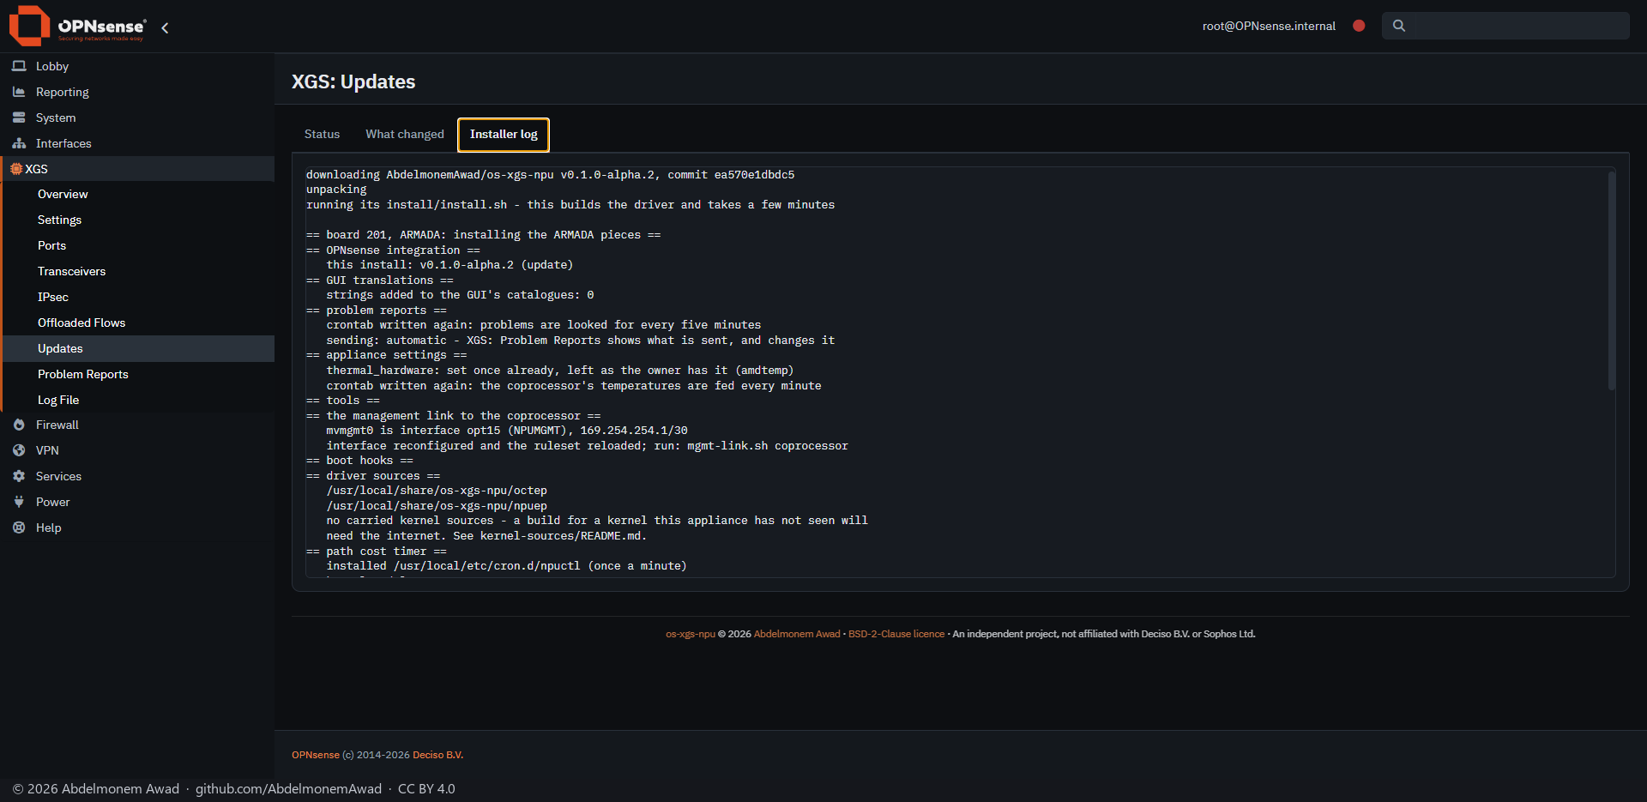Screen dimensions: 1647x802
Task: Click the Lobby laptop icon
Action: coord(19,66)
